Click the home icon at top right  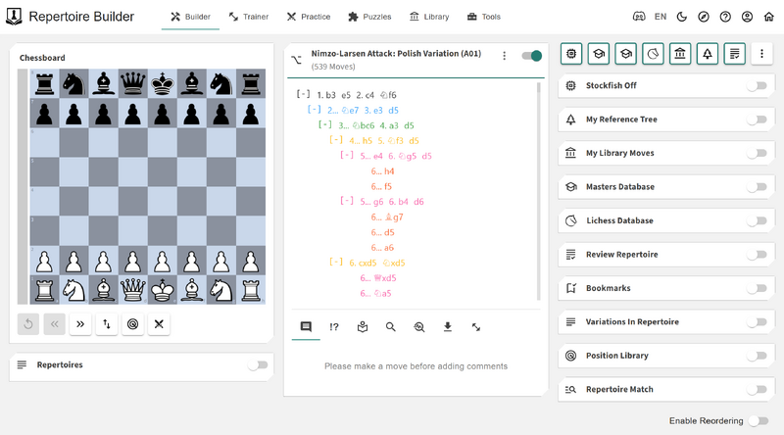pos(768,17)
